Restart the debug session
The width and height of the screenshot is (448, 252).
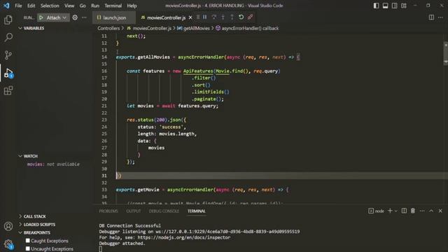[x=241, y=17]
